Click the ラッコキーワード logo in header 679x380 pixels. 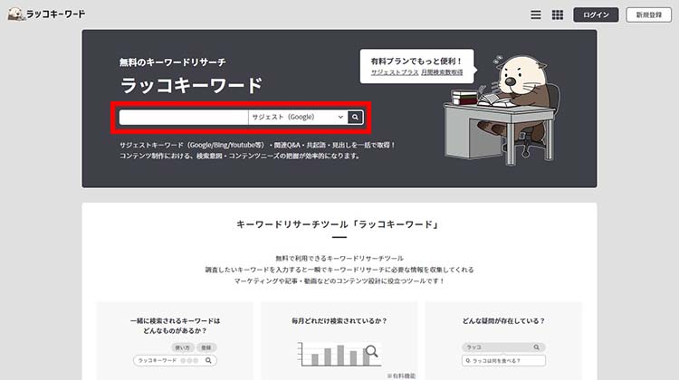(x=46, y=14)
